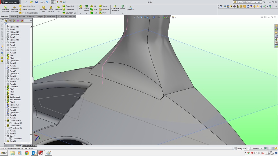The height and width of the screenshot is (156, 278).
Task: Click the Undo icon
Action: tap(47, 2)
